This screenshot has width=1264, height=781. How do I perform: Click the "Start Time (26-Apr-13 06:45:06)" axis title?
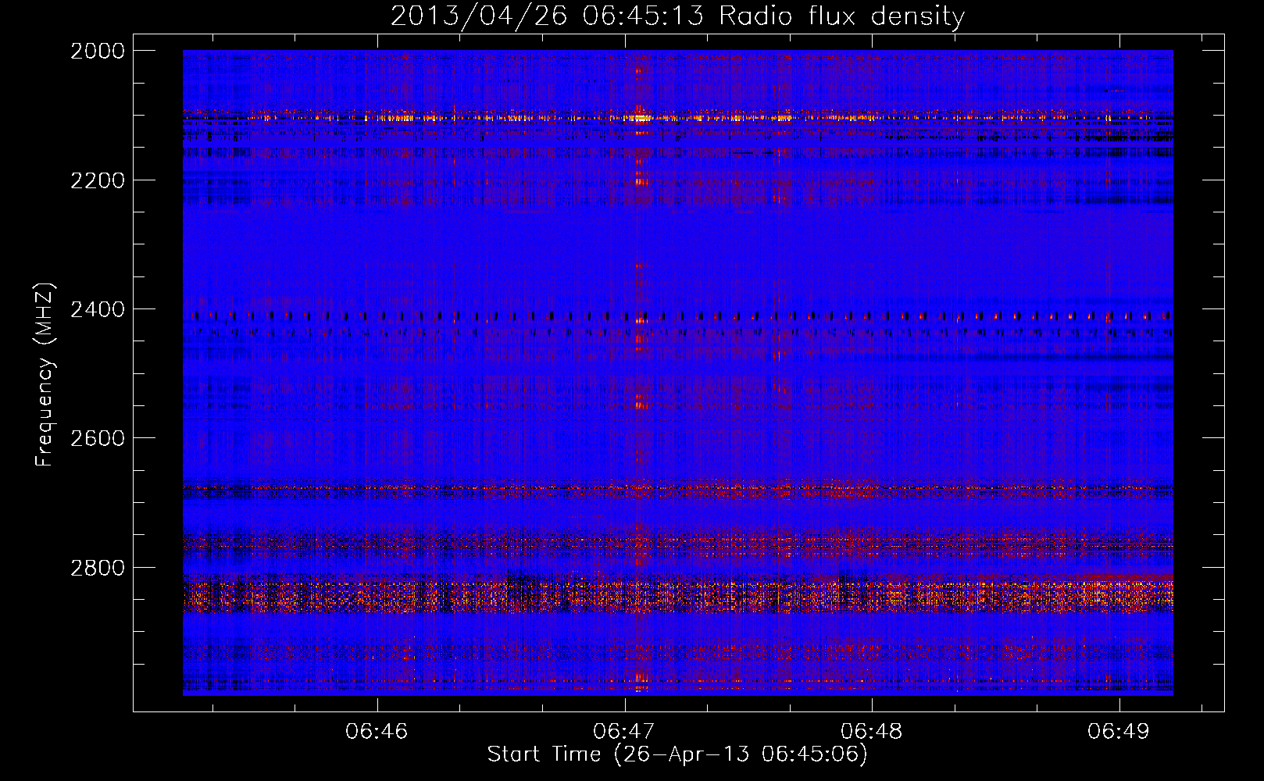coord(677,754)
